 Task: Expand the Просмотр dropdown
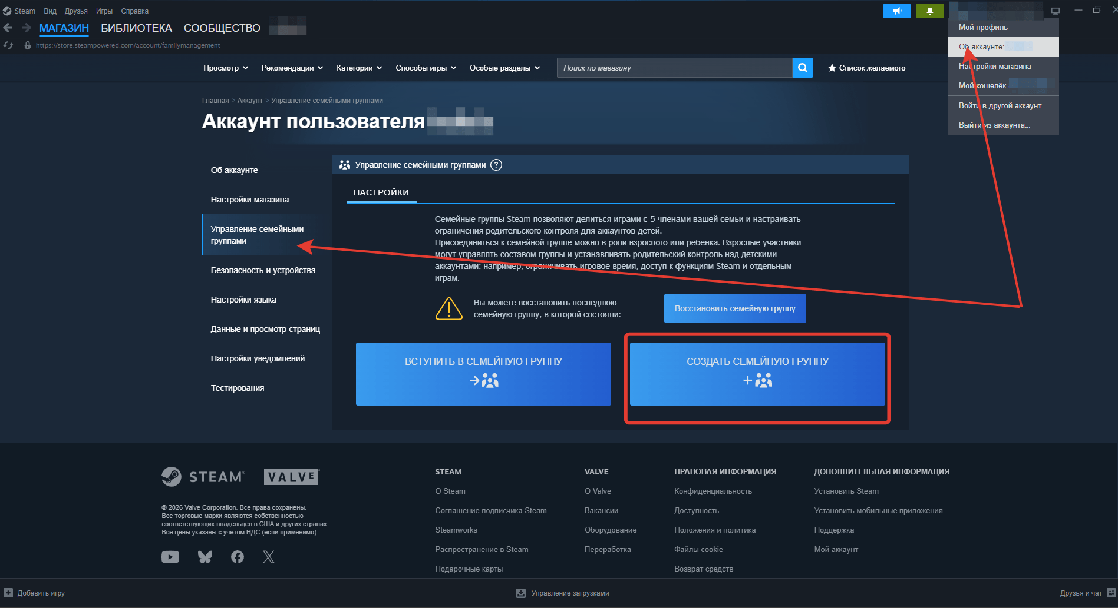[x=226, y=68]
